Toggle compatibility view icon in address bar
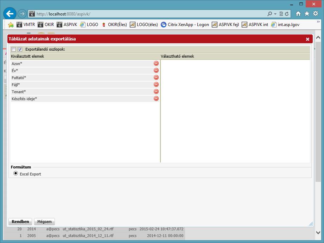The width and height of the screenshot is (324, 243). (x=281, y=14)
